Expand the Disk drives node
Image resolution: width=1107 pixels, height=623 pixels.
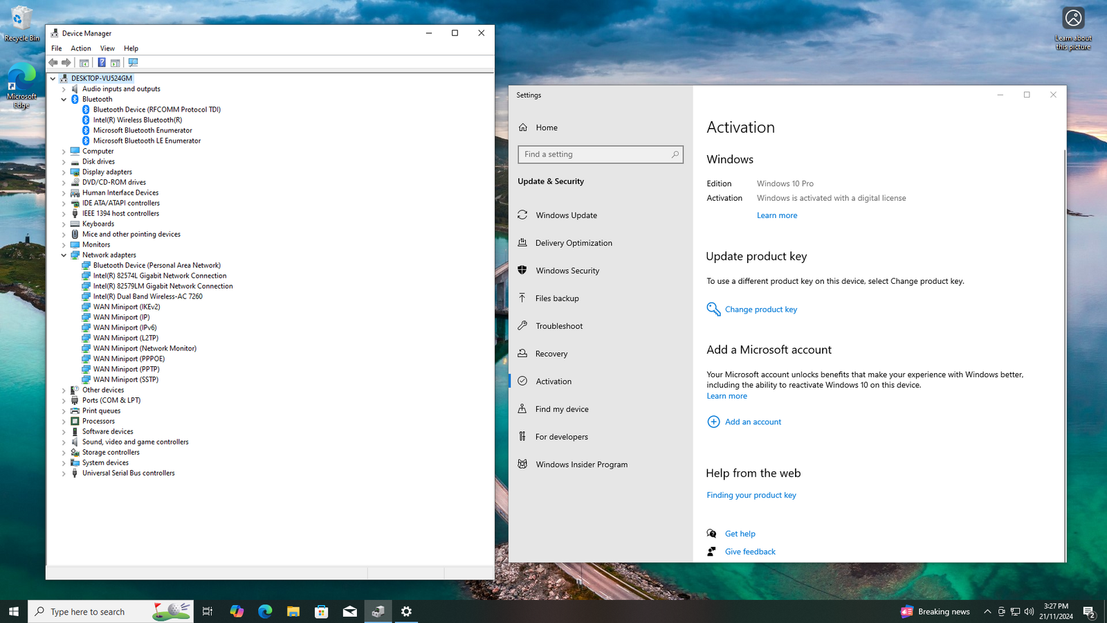(64, 162)
